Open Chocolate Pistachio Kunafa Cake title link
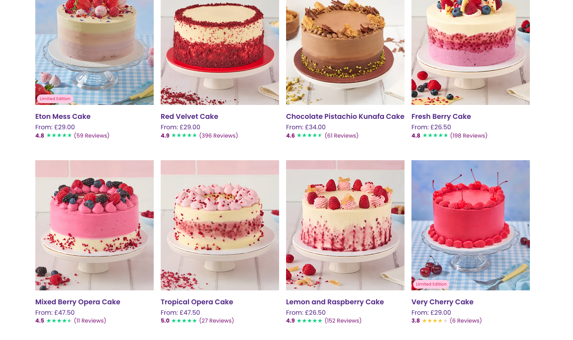The height and width of the screenshot is (340, 573). pos(345,117)
